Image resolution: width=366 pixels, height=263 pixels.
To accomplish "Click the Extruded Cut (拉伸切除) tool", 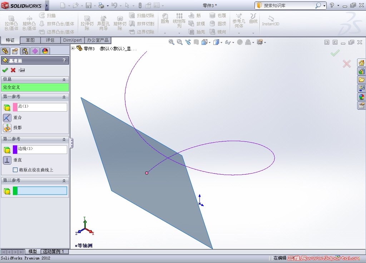I will click(x=87, y=23).
